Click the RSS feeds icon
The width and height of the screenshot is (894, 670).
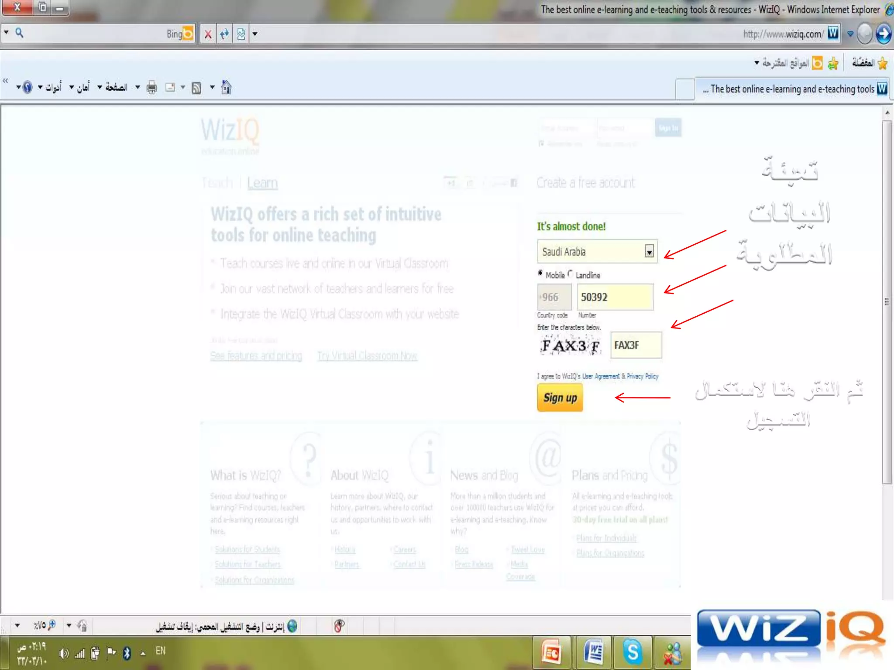196,88
